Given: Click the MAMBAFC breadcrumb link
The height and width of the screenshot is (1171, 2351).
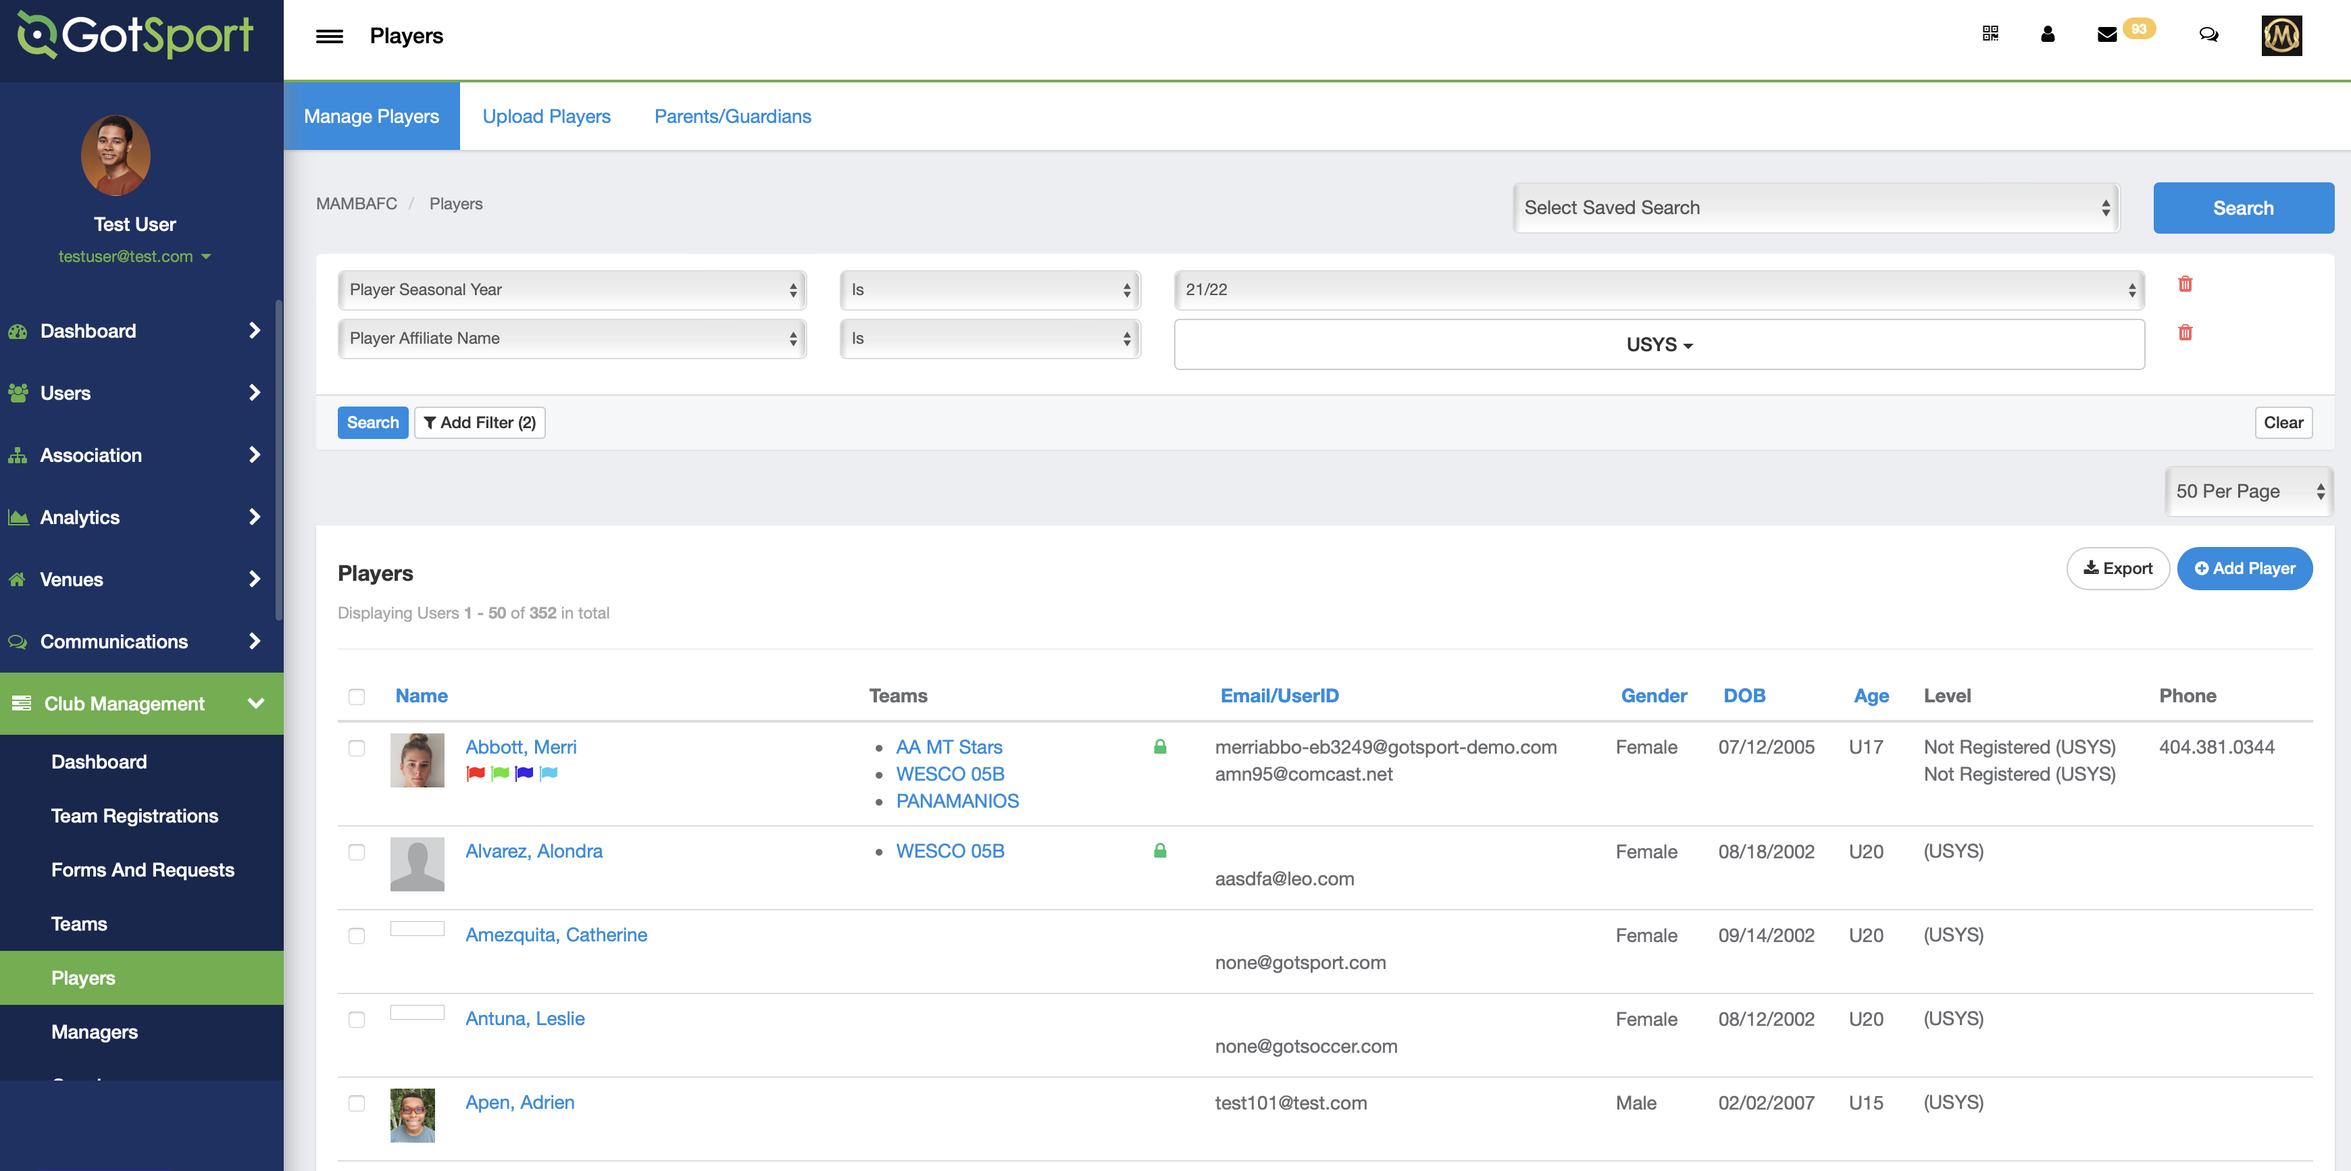Looking at the screenshot, I should (x=356, y=203).
